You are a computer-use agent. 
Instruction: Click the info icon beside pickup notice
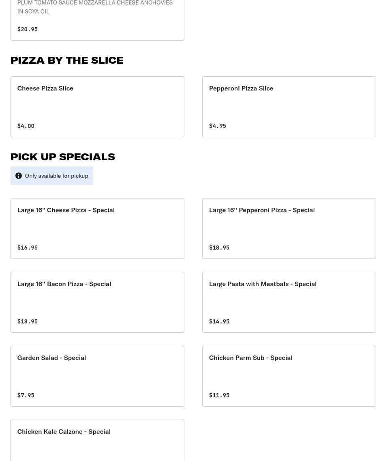tap(19, 176)
